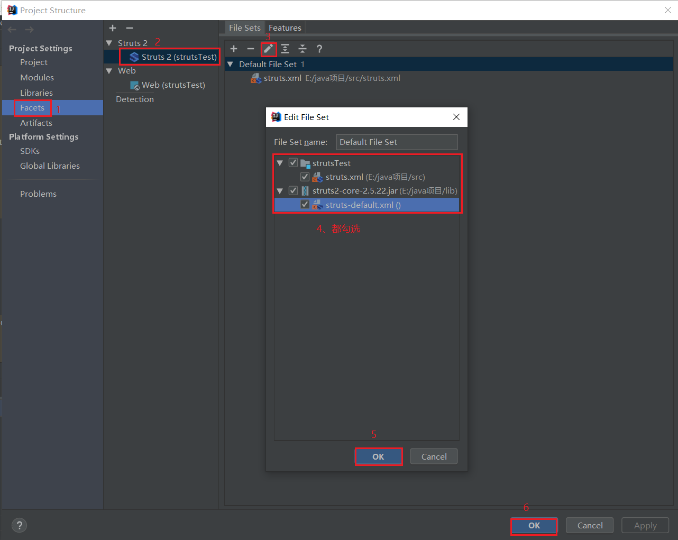Viewport: 678px width, 540px height.
Task: Remove file set with minus icon
Action: 251,49
